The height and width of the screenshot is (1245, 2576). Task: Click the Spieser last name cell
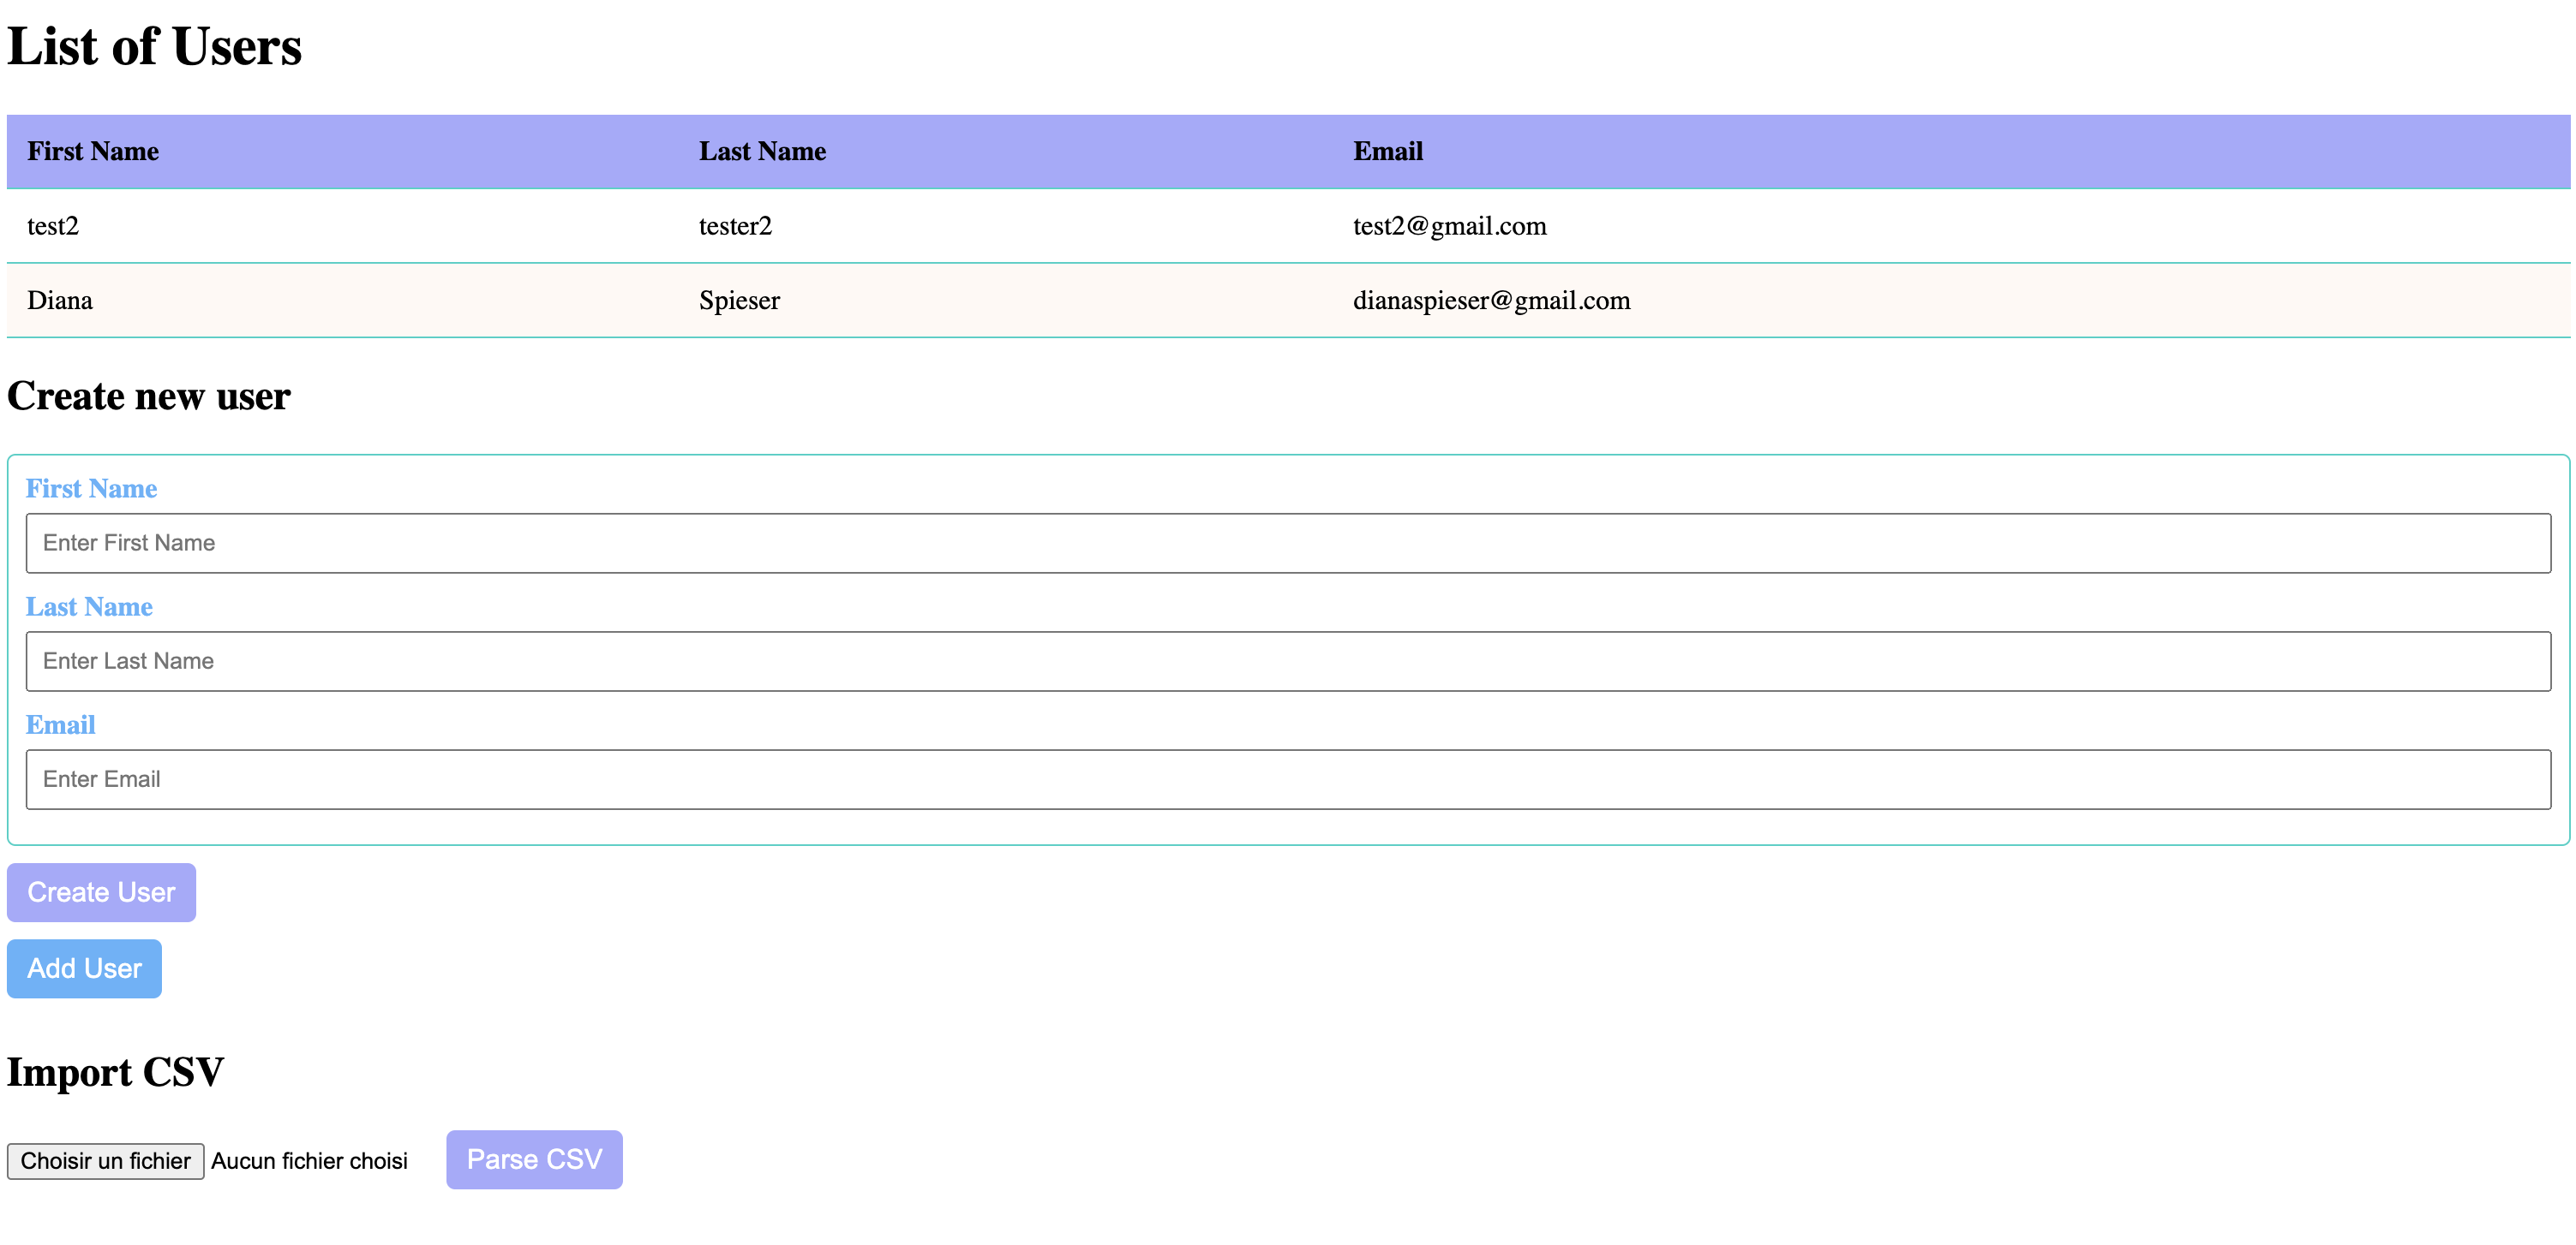739,301
